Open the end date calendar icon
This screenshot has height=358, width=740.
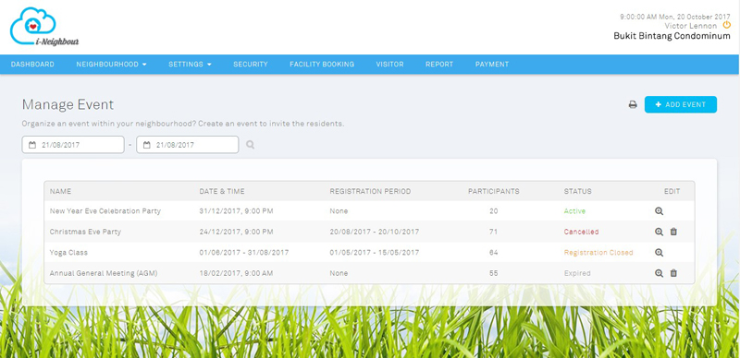point(147,145)
